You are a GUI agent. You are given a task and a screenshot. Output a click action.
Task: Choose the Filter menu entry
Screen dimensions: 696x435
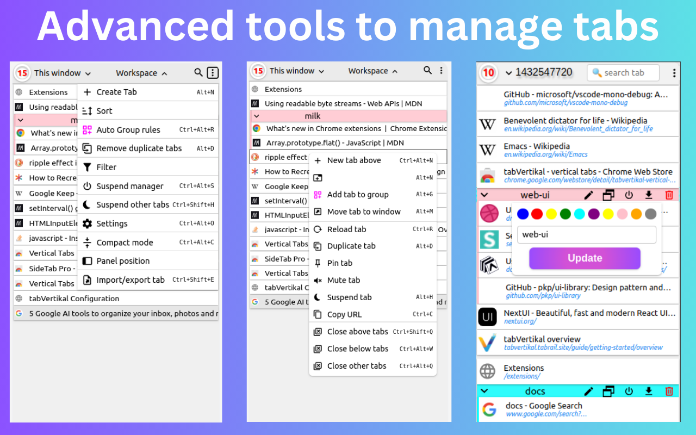[148, 167]
